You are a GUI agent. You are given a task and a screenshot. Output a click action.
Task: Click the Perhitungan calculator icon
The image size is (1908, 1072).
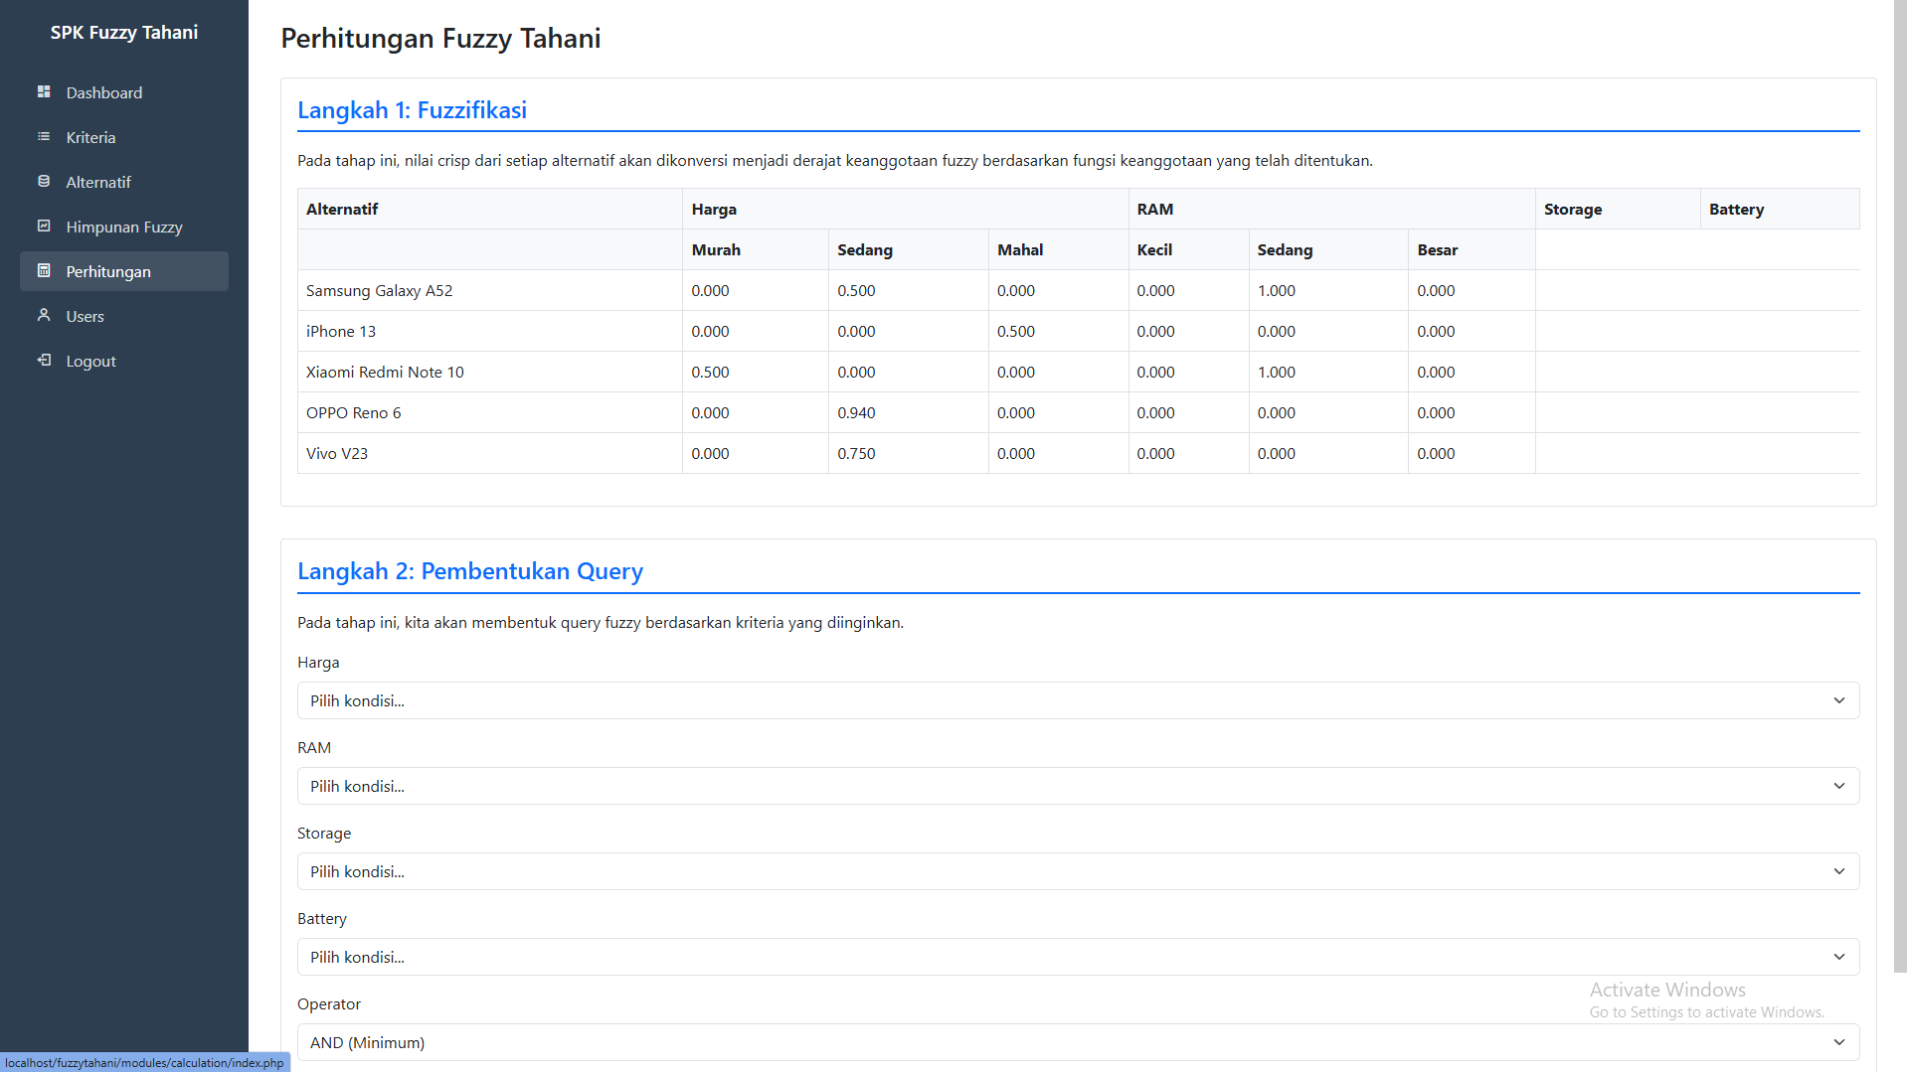[44, 270]
